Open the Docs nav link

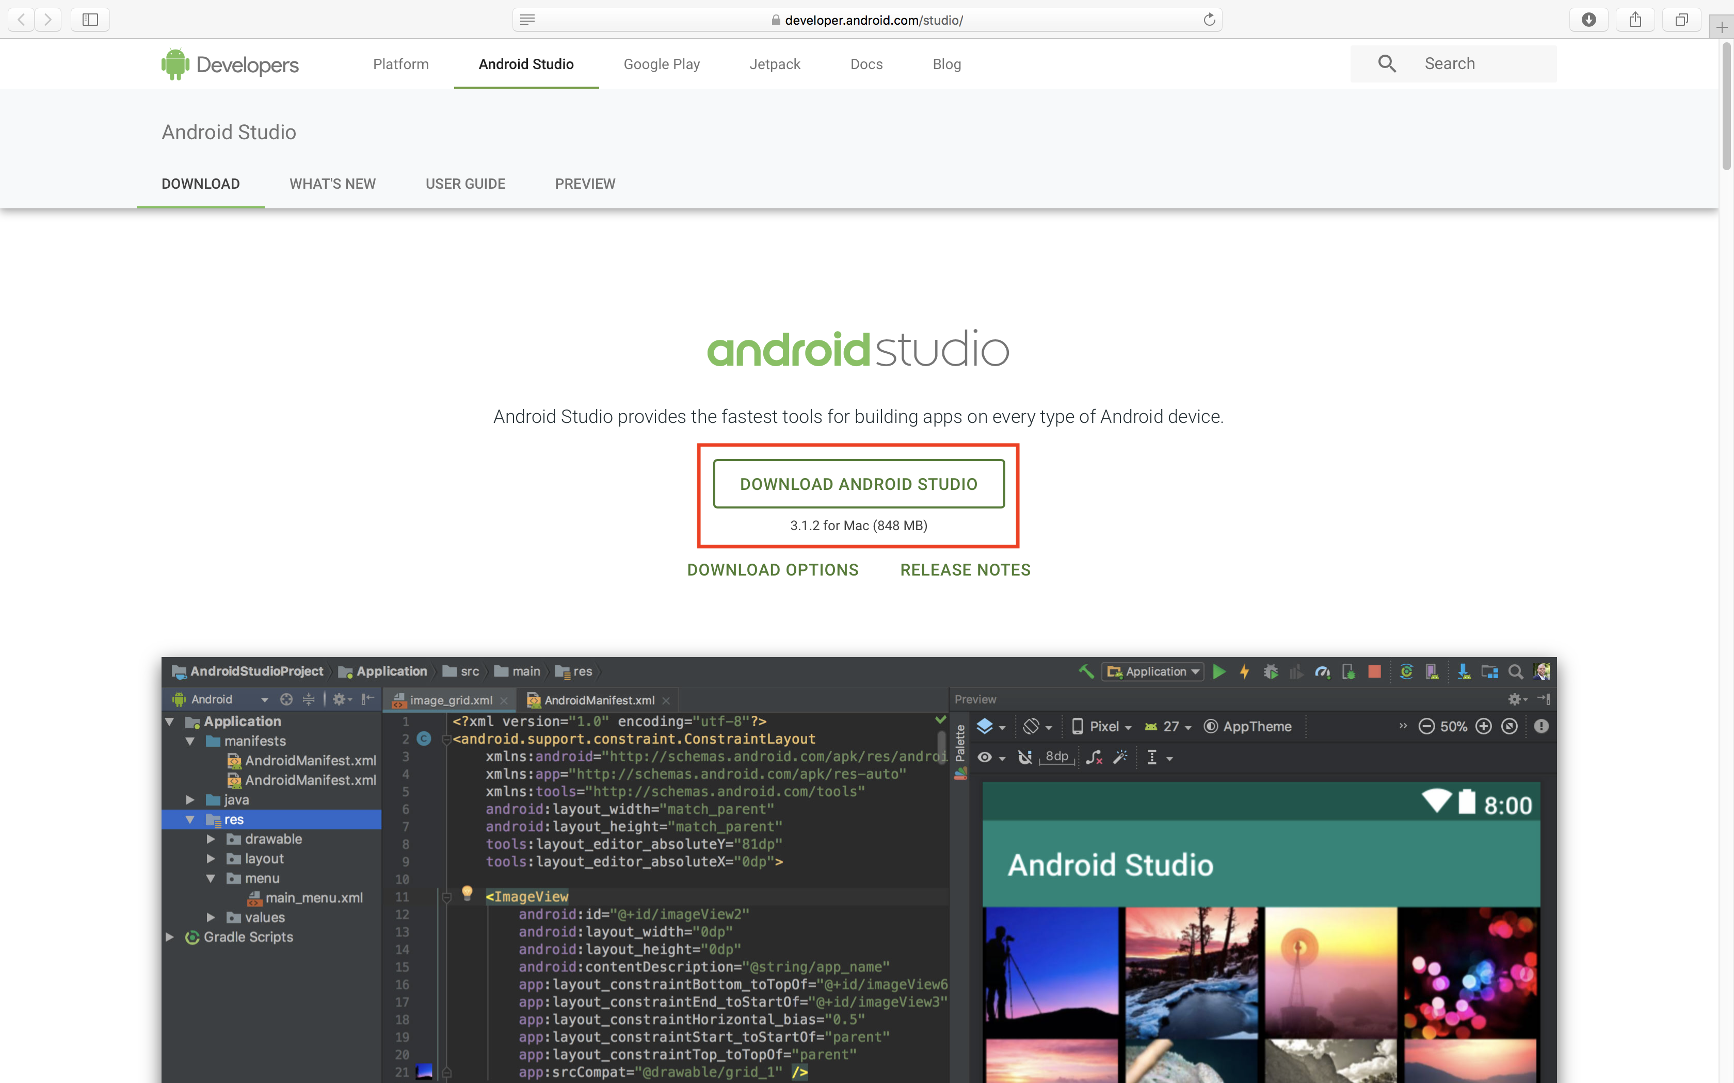[866, 64]
